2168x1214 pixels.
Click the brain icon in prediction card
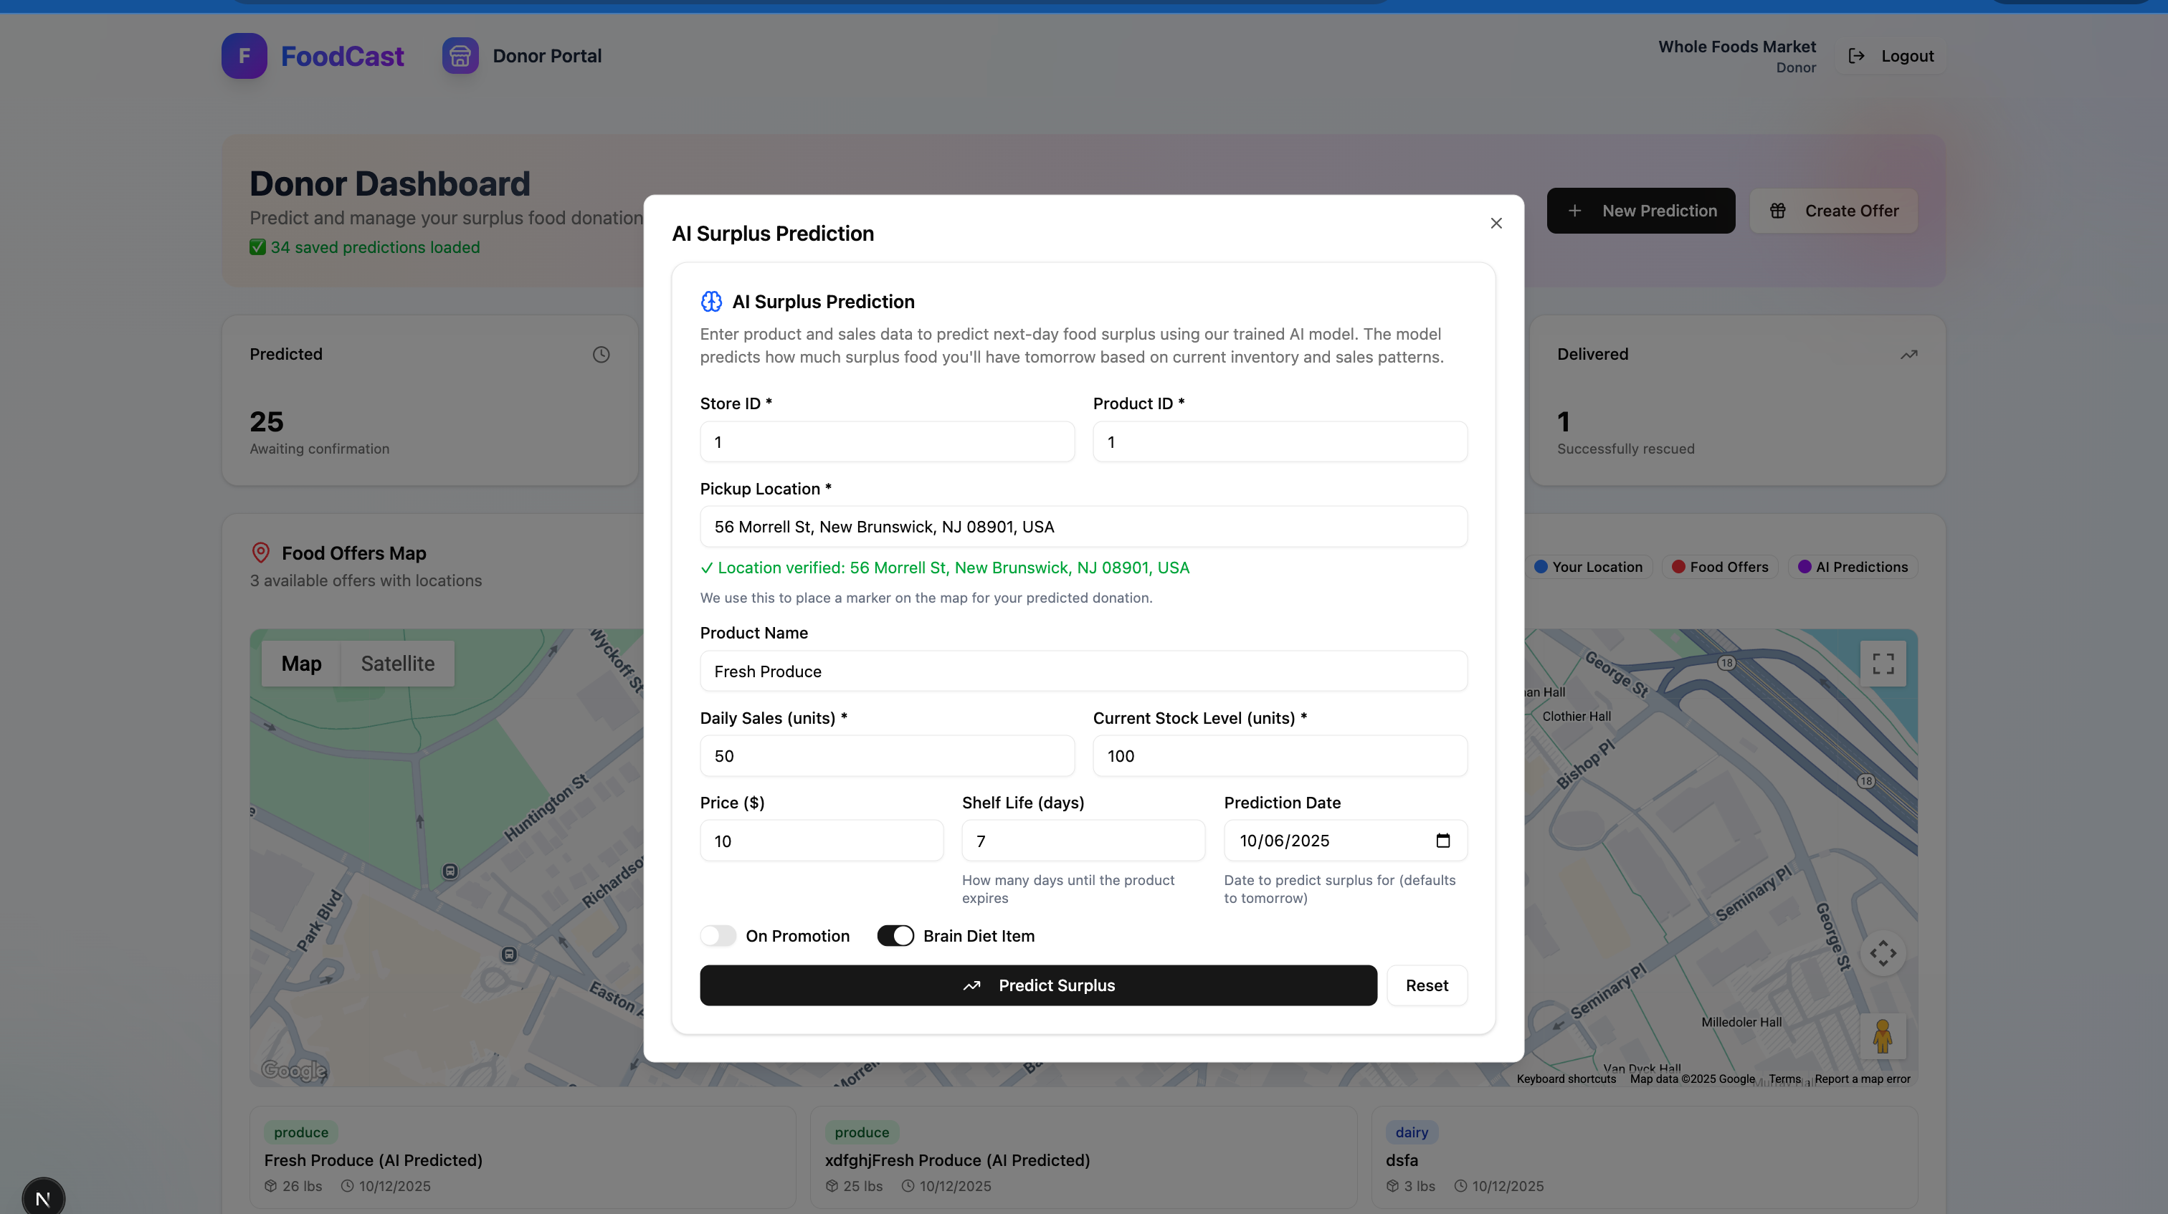[711, 301]
